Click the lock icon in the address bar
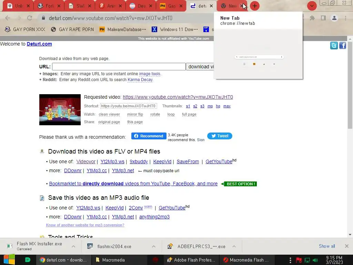 click(43, 18)
